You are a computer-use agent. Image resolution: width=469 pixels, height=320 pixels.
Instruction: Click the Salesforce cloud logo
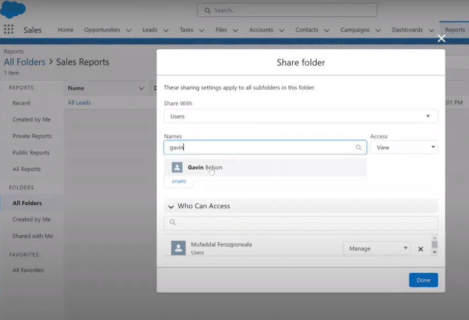[x=13, y=9]
